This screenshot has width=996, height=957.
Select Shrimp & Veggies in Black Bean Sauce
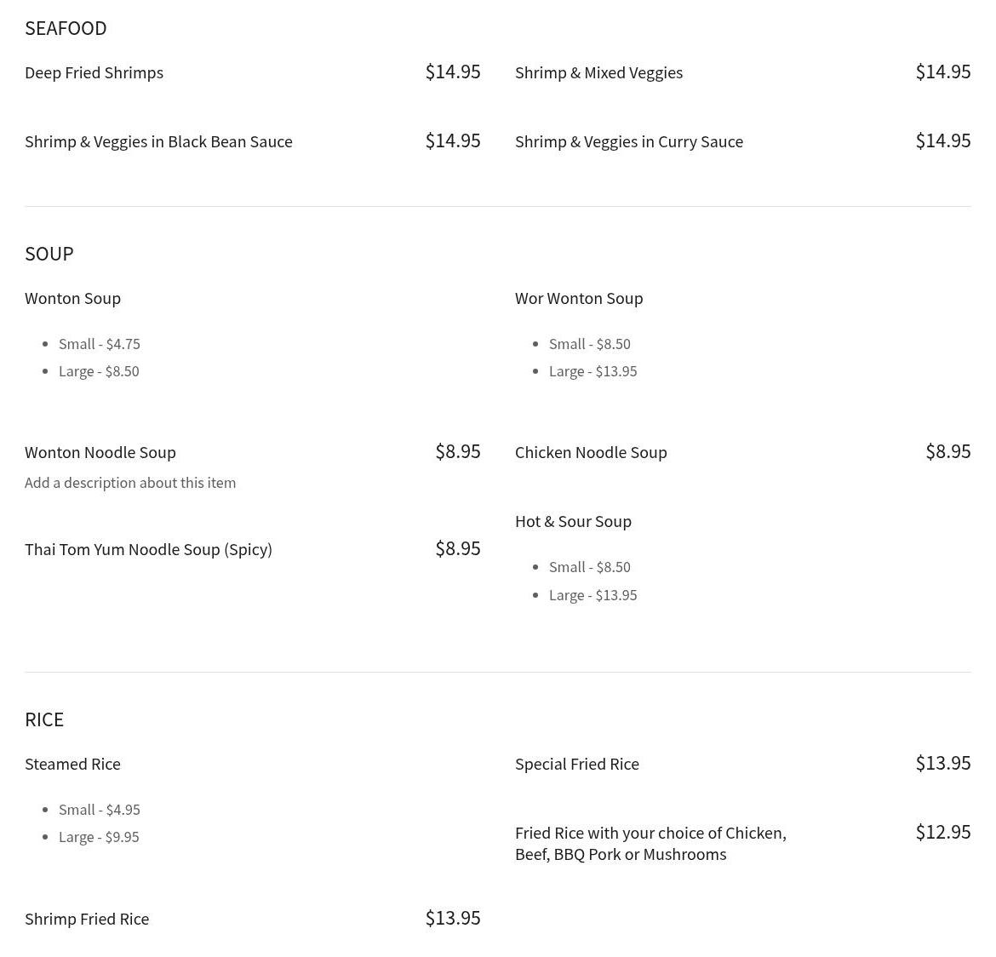point(158,142)
